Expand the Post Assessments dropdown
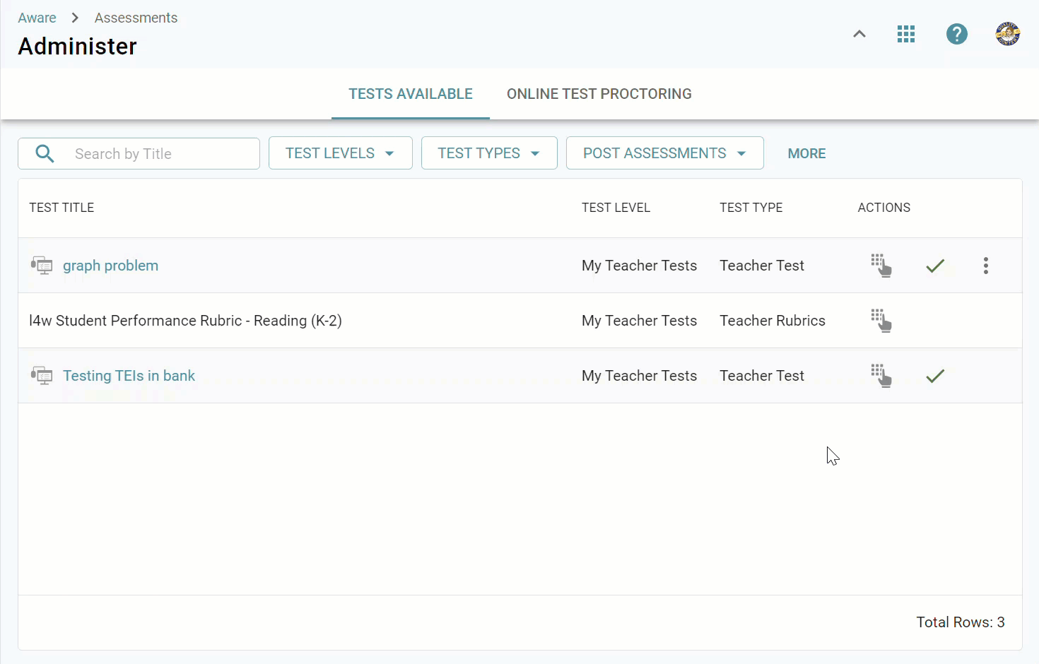The height and width of the screenshot is (664, 1039). (665, 153)
